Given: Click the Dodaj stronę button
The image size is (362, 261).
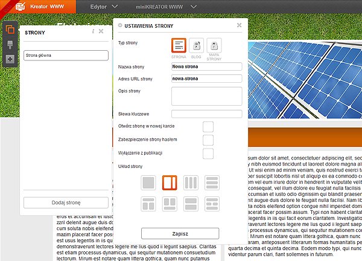Looking at the screenshot, I should coord(66,202).
